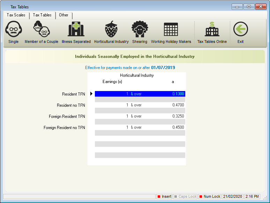Viewport: 270px width, 203px height.
Task: Close the Tax Tables window
Action: (261, 7)
